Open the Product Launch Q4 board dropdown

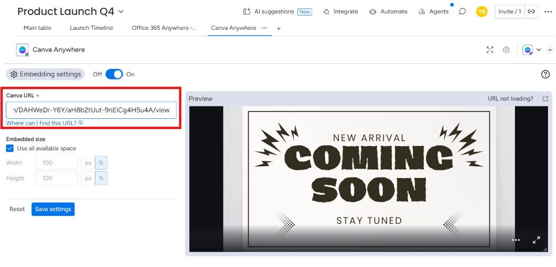[121, 12]
